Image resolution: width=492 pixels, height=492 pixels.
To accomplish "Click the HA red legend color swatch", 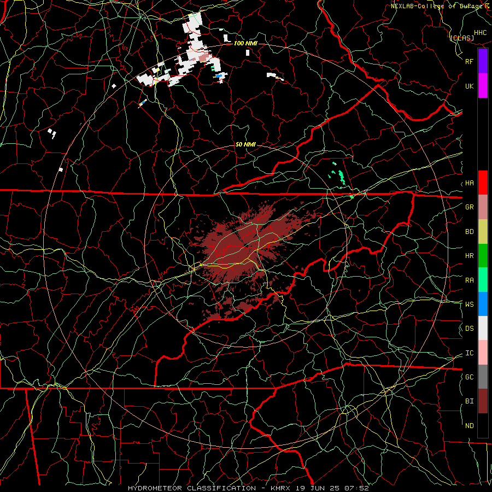I will [x=483, y=183].
